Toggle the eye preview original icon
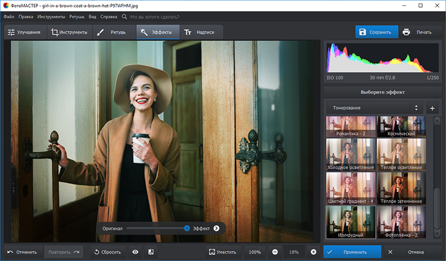Screen dimensions: 446x261 (136, 252)
